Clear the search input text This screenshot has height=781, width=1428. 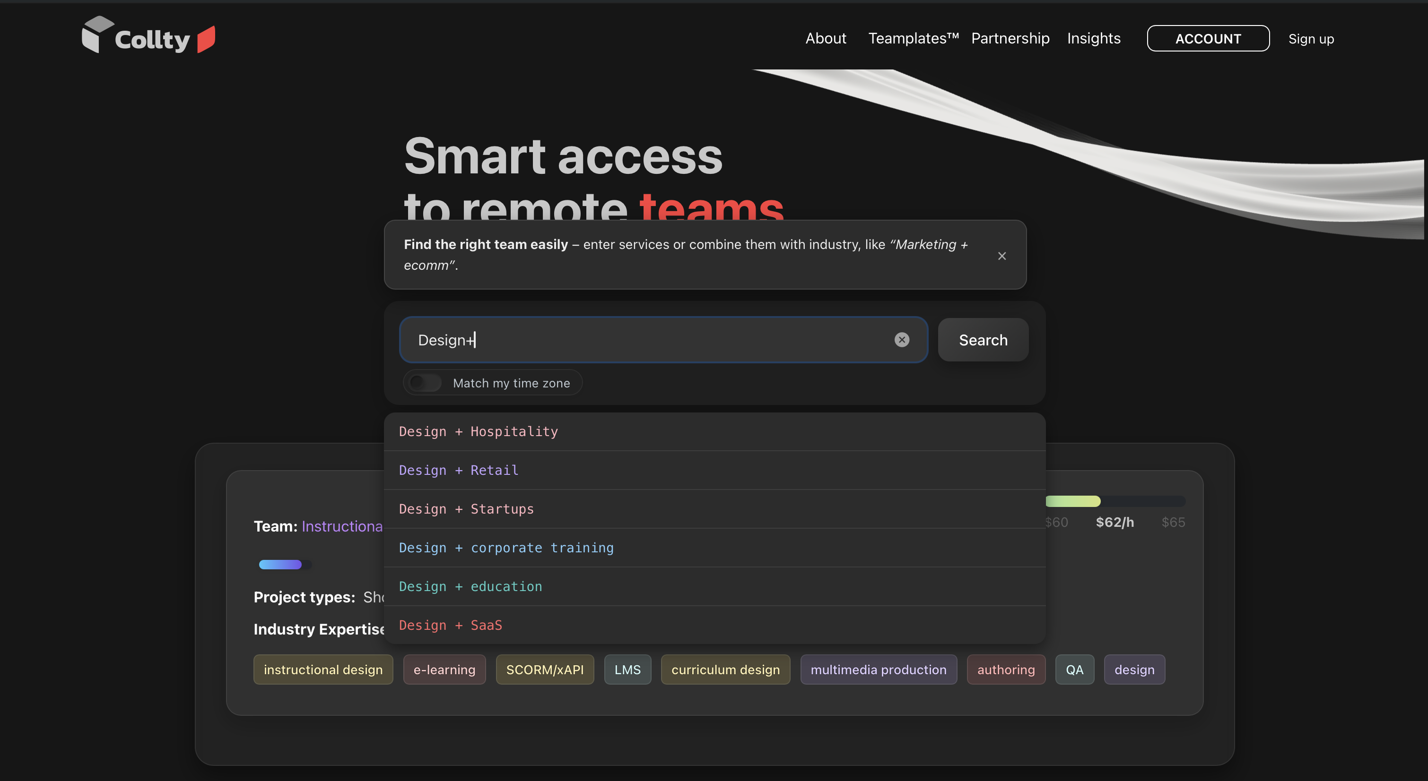click(901, 340)
